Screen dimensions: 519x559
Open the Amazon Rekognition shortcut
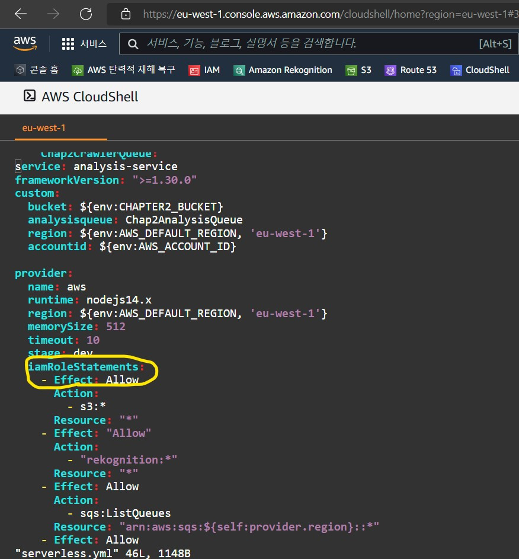coord(290,70)
